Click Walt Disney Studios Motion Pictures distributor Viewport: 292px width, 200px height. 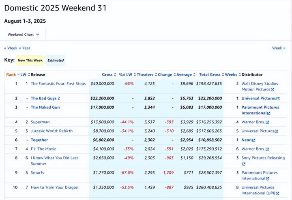(x=260, y=86)
